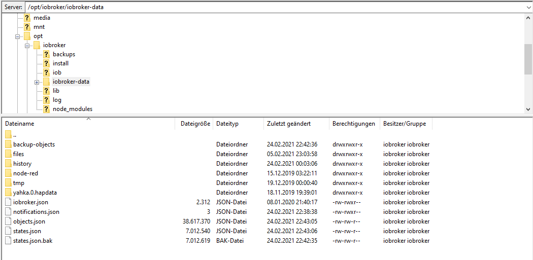Collapse the iobroker tree node
Image resolution: width=533 pixels, height=260 pixels.
point(27,46)
